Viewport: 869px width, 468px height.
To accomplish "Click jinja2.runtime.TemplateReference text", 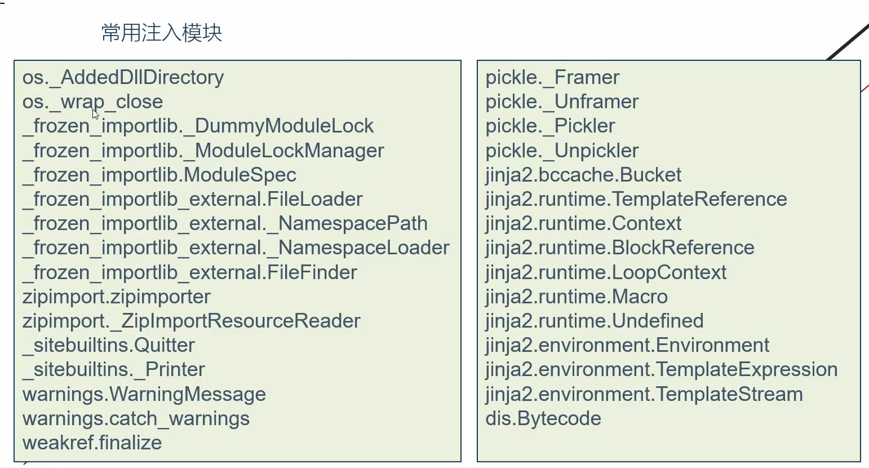I will click(x=636, y=199).
